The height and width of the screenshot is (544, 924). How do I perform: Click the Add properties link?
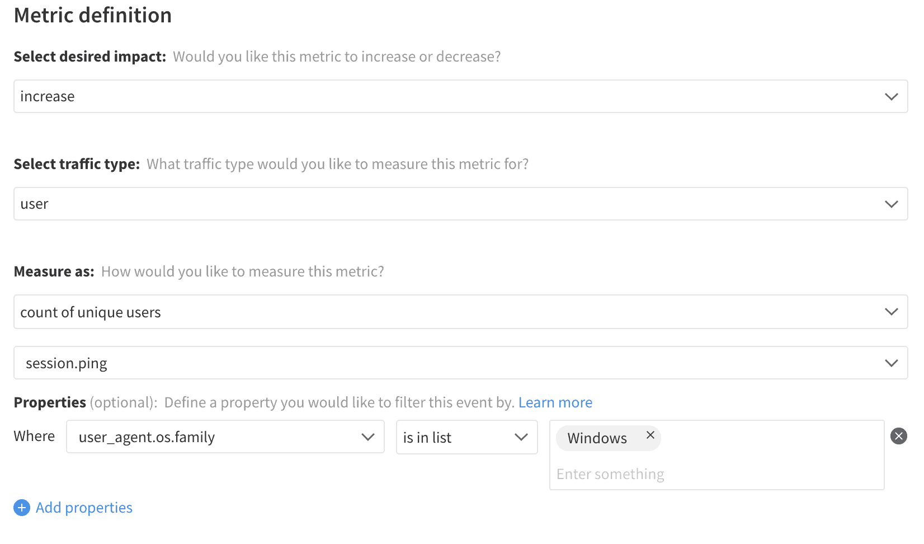(x=84, y=508)
